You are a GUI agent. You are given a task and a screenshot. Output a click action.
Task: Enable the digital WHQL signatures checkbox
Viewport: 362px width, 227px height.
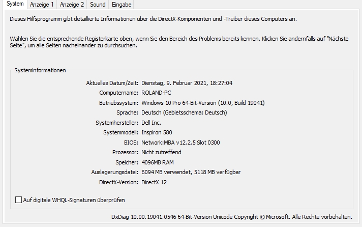tap(19, 200)
